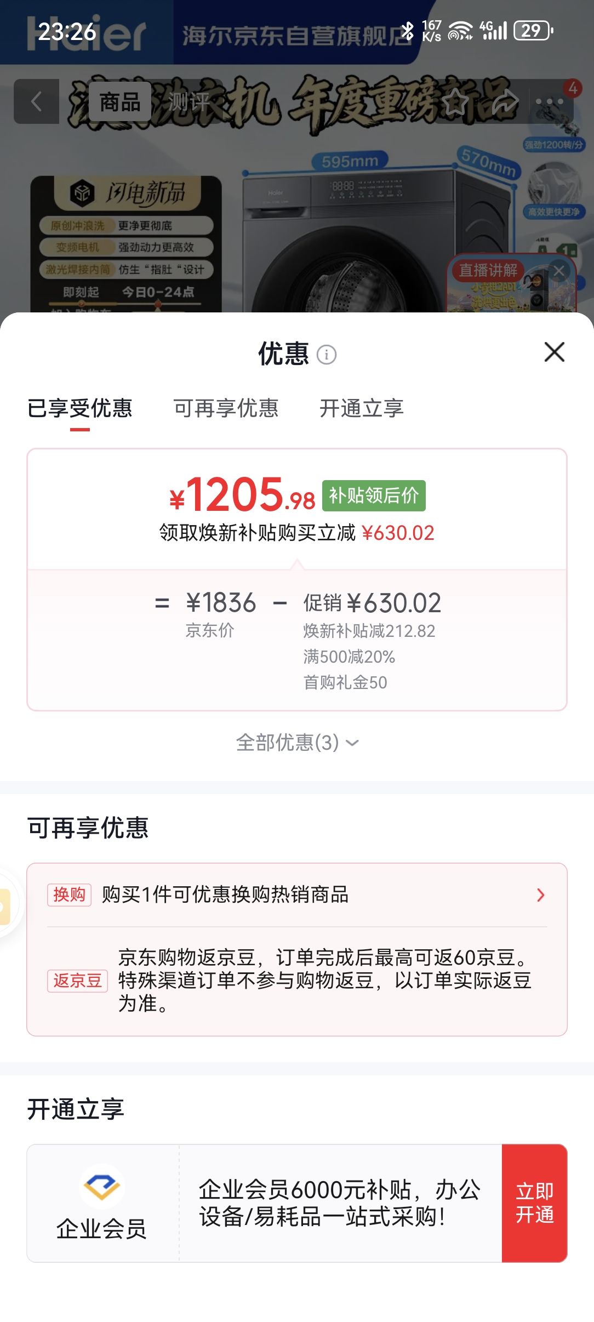Screen dimensions: 594x1322
Task: Switch to 已享受优惠 tab
Action: click(80, 408)
